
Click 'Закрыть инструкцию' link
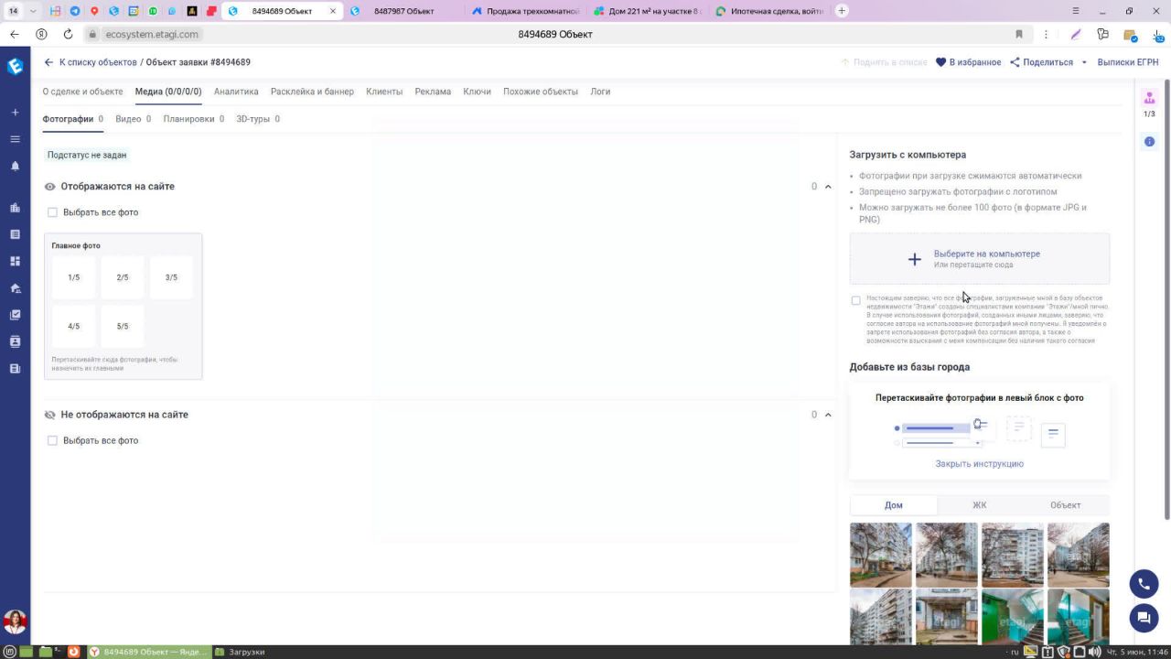[979, 464]
